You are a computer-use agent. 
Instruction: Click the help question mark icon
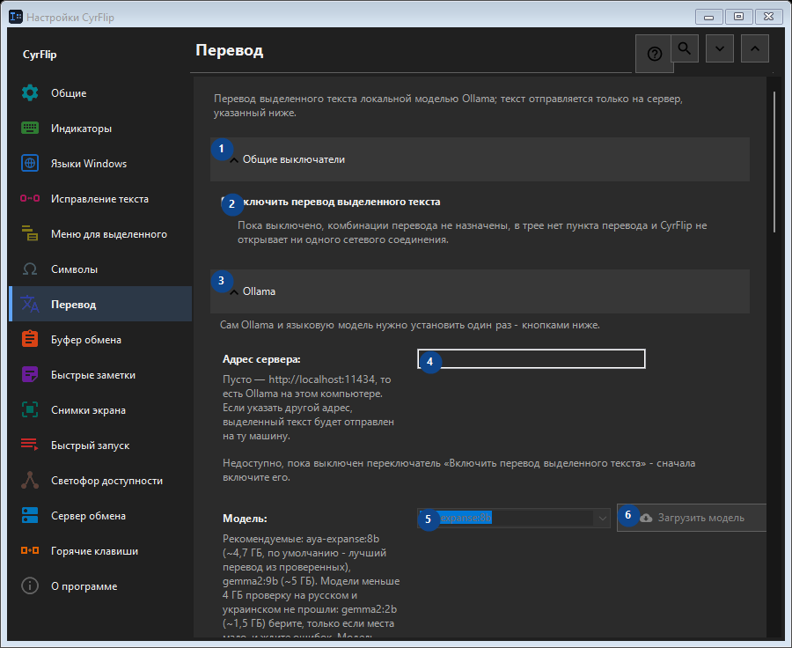(654, 54)
